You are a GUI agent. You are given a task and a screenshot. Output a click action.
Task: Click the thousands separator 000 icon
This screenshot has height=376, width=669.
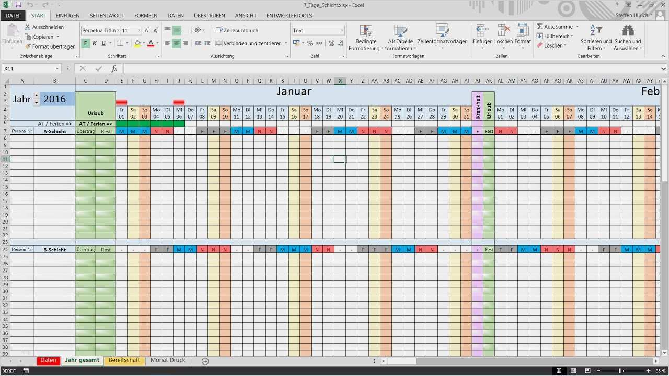click(319, 43)
